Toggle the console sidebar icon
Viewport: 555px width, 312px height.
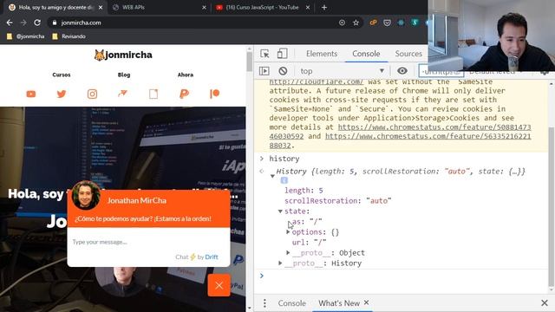[x=264, y=71]
